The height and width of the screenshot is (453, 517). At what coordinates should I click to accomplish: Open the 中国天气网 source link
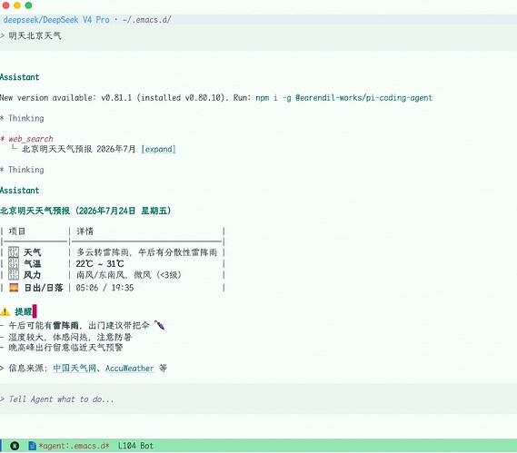75,368
